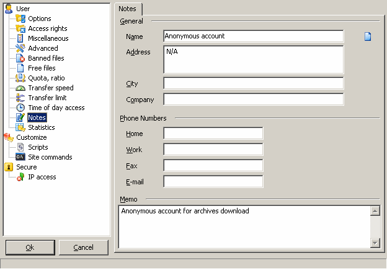Show the Statistics page
Screen dimensions: 387x269
pyautogui.click(x=41, y=127)
